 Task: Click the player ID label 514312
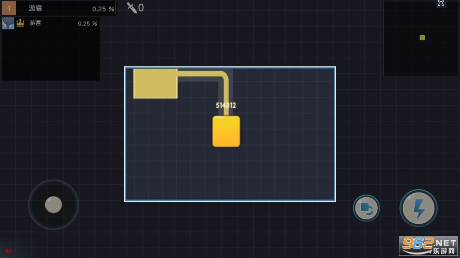click(226, 105)
